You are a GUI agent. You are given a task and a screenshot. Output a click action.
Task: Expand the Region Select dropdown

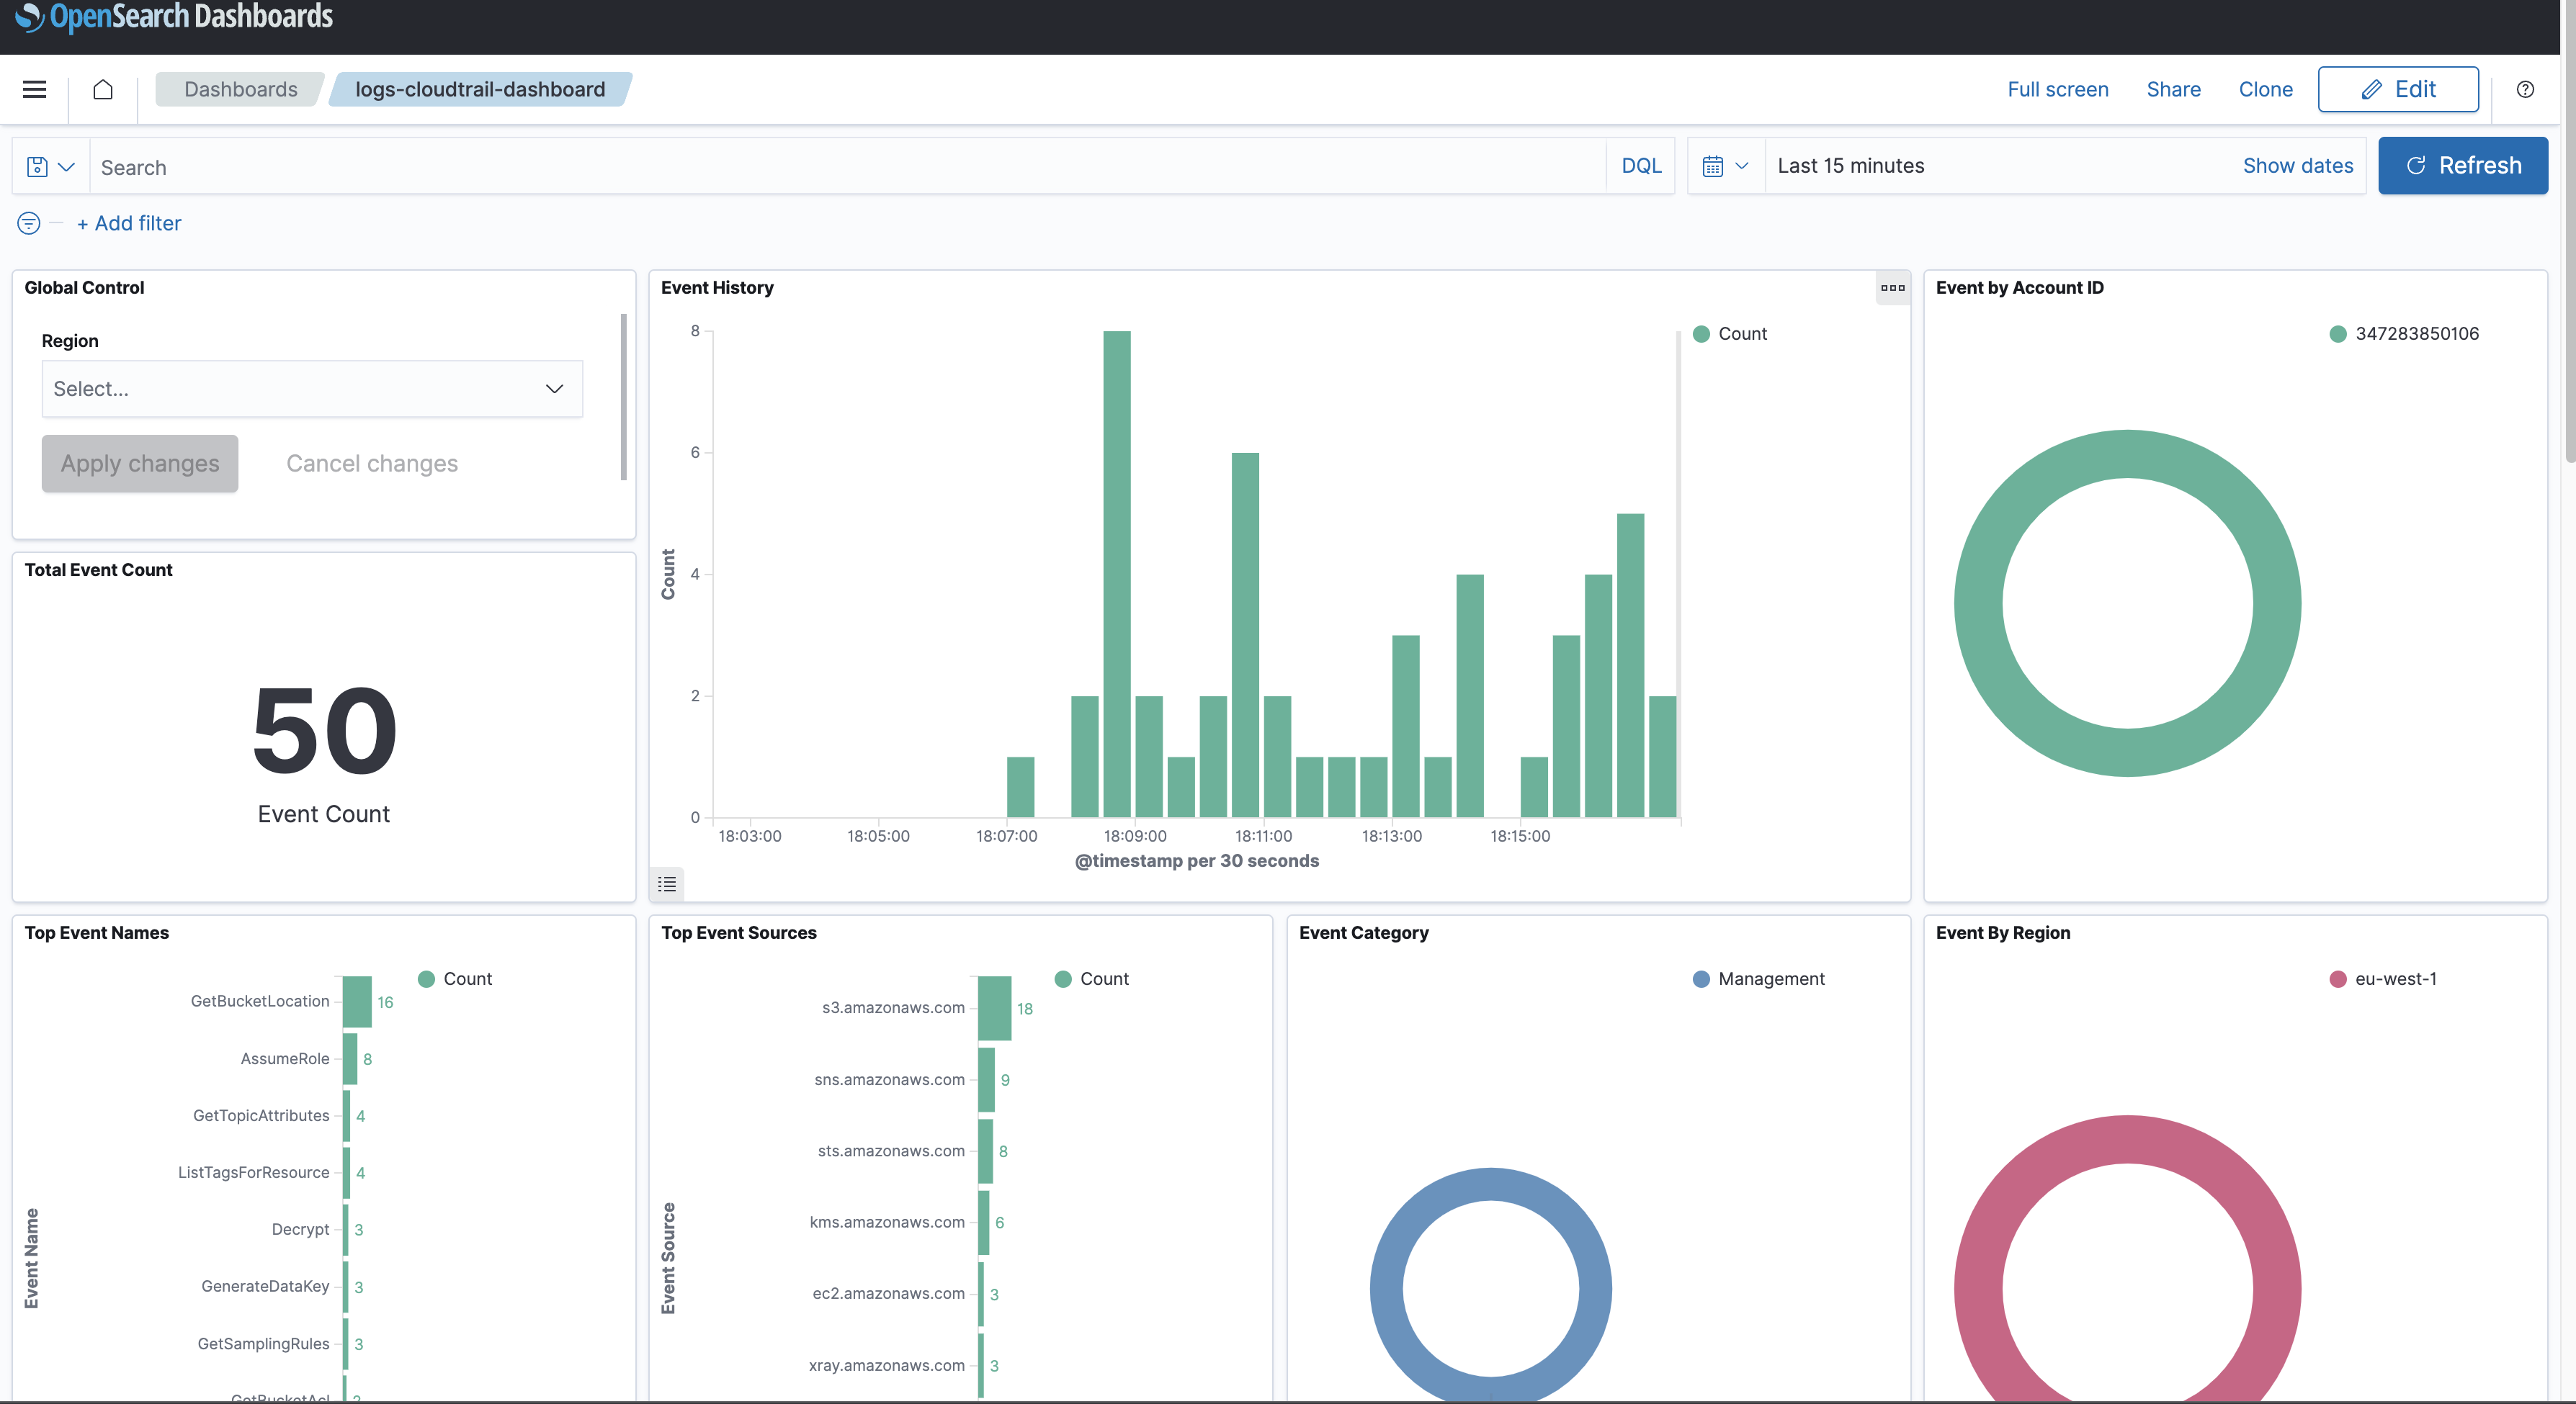[312, 389]
